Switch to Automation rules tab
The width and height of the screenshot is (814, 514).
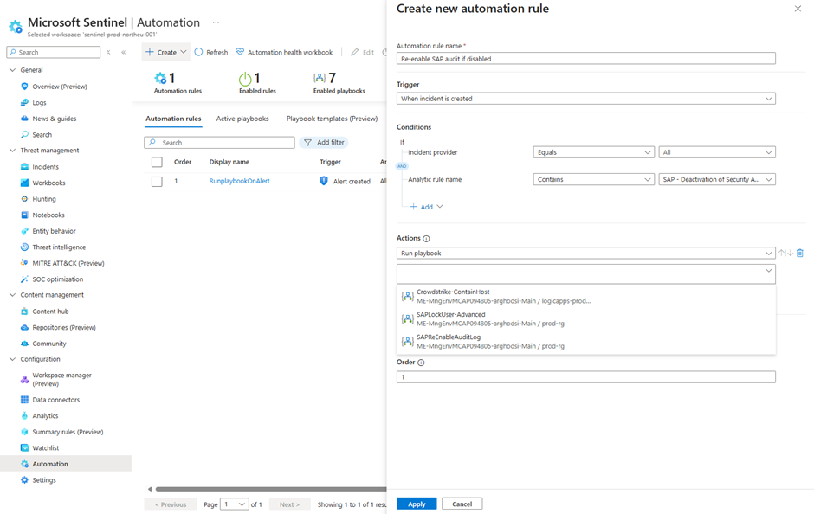[x=173, y=119]
